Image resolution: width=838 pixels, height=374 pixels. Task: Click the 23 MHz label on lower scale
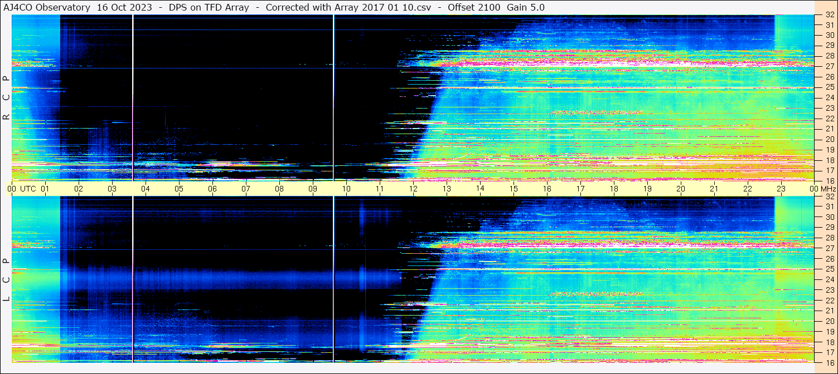pyautogui.click(x=829, y=290)
